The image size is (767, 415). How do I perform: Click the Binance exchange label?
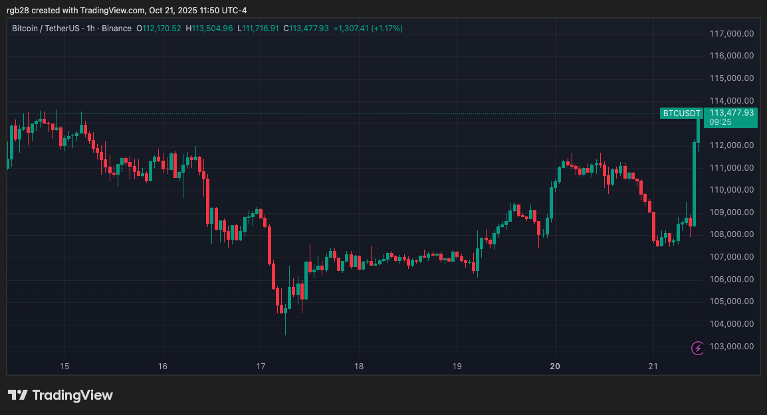click(x=116, y=29)
